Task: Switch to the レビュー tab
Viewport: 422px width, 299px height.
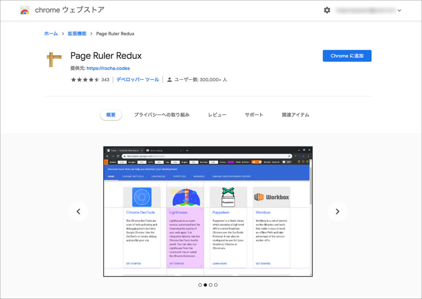Action: [217, 115]
